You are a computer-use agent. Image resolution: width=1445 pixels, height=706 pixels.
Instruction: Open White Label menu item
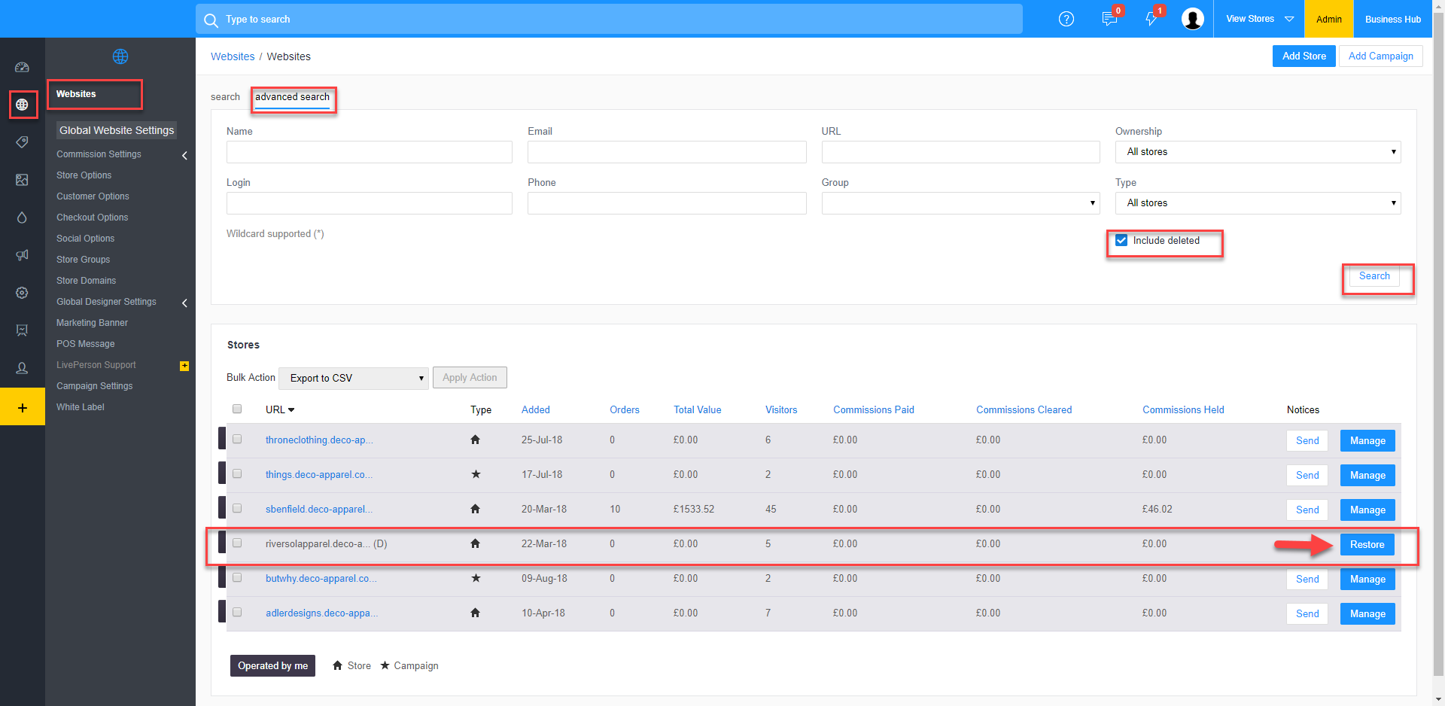point(80,407)
